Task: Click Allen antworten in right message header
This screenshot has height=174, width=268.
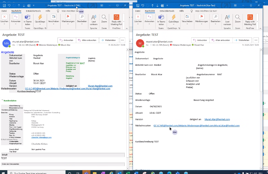Action: [x=221, y=40]
